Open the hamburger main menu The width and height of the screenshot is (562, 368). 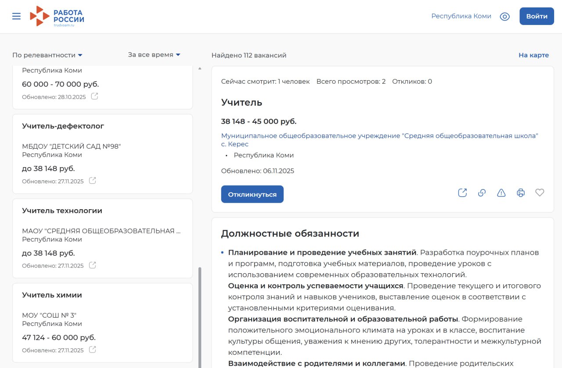16,16
